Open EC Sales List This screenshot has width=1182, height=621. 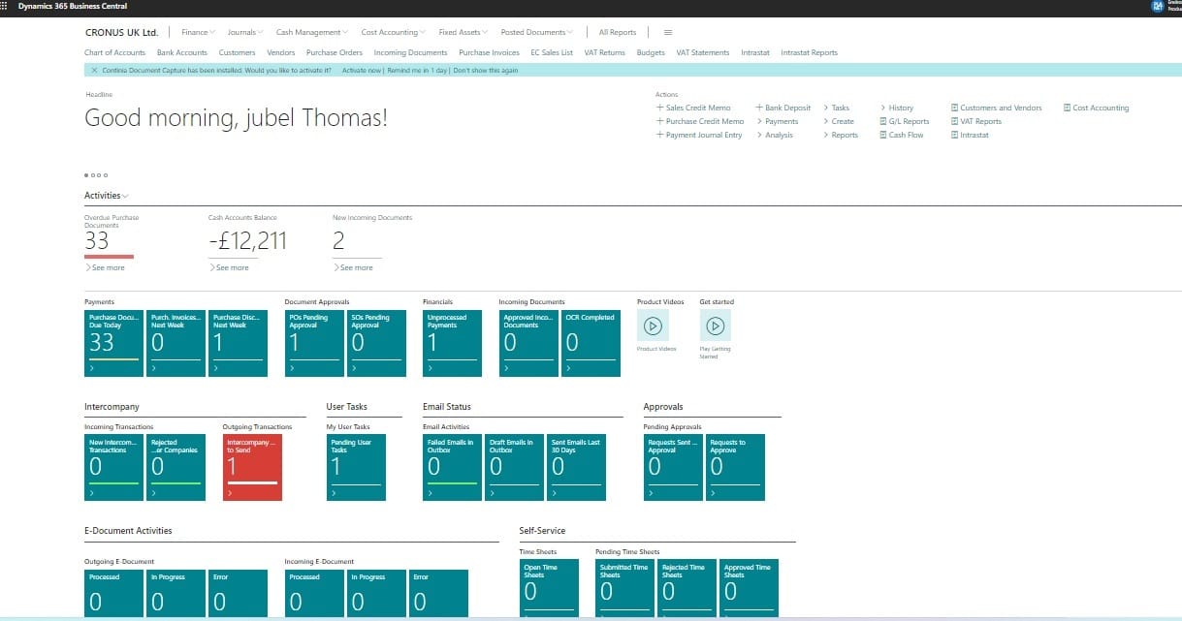[552, 52]
